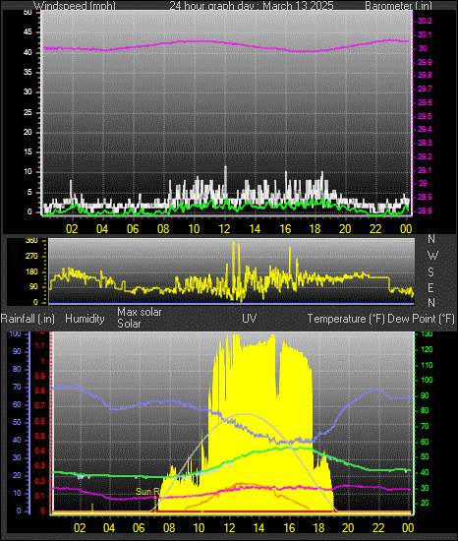This screenshot has width=458, height=541.
Task: Click the 50 windspeed scale value
Action: pyautogui.click(x=28, y=13)
